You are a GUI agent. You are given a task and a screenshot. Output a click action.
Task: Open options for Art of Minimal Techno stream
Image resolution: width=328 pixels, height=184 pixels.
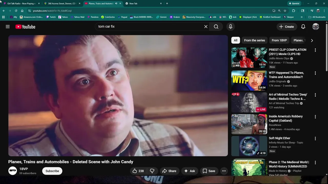[315, 95]
